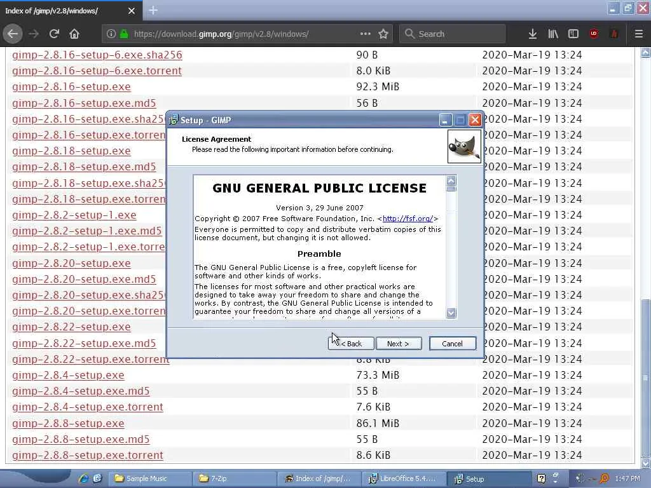Open the Firefox hamburger menu

click(639, 34)
